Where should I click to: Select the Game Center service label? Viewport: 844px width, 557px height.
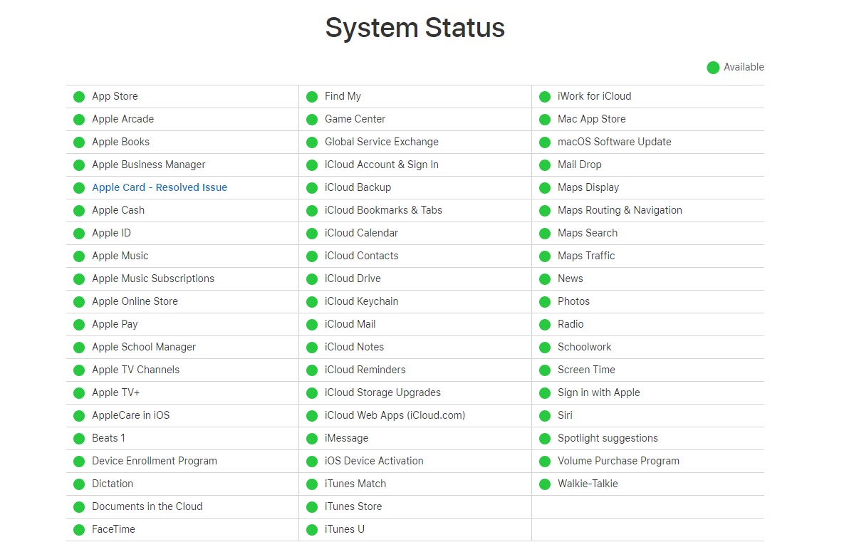(x=355, y=119)
